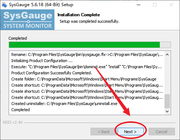Minimize the SysGauge Setup window

tap(139, 5)
